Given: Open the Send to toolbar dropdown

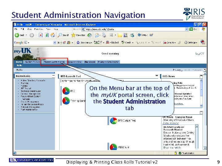Looking at the screenshot, I should click(x=170, y=42).
